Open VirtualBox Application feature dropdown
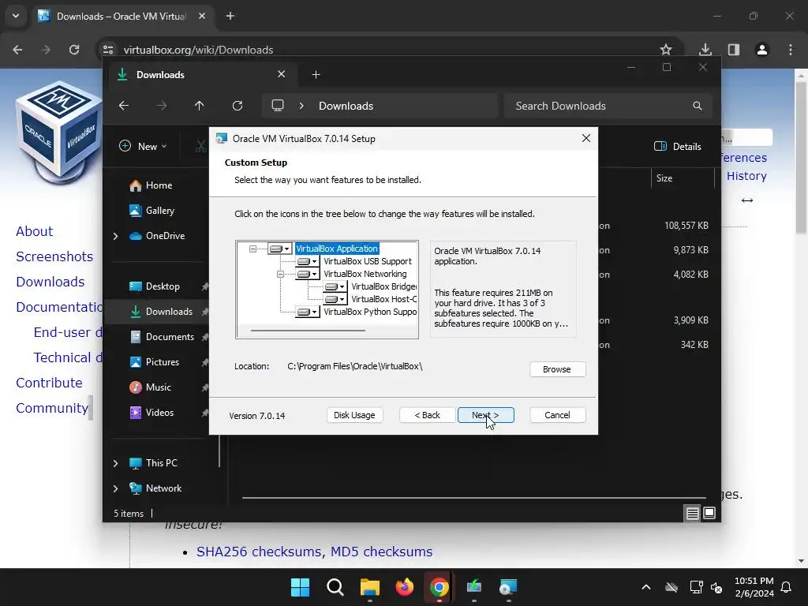Viewport: 808px width, 606px height. click(280, 249)
